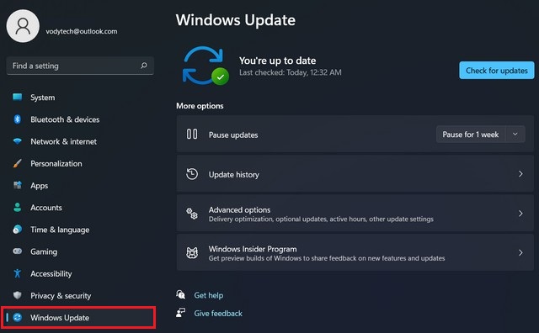
Task: Click the Accessibility figure icon
Action: click(x=17, y=273)
